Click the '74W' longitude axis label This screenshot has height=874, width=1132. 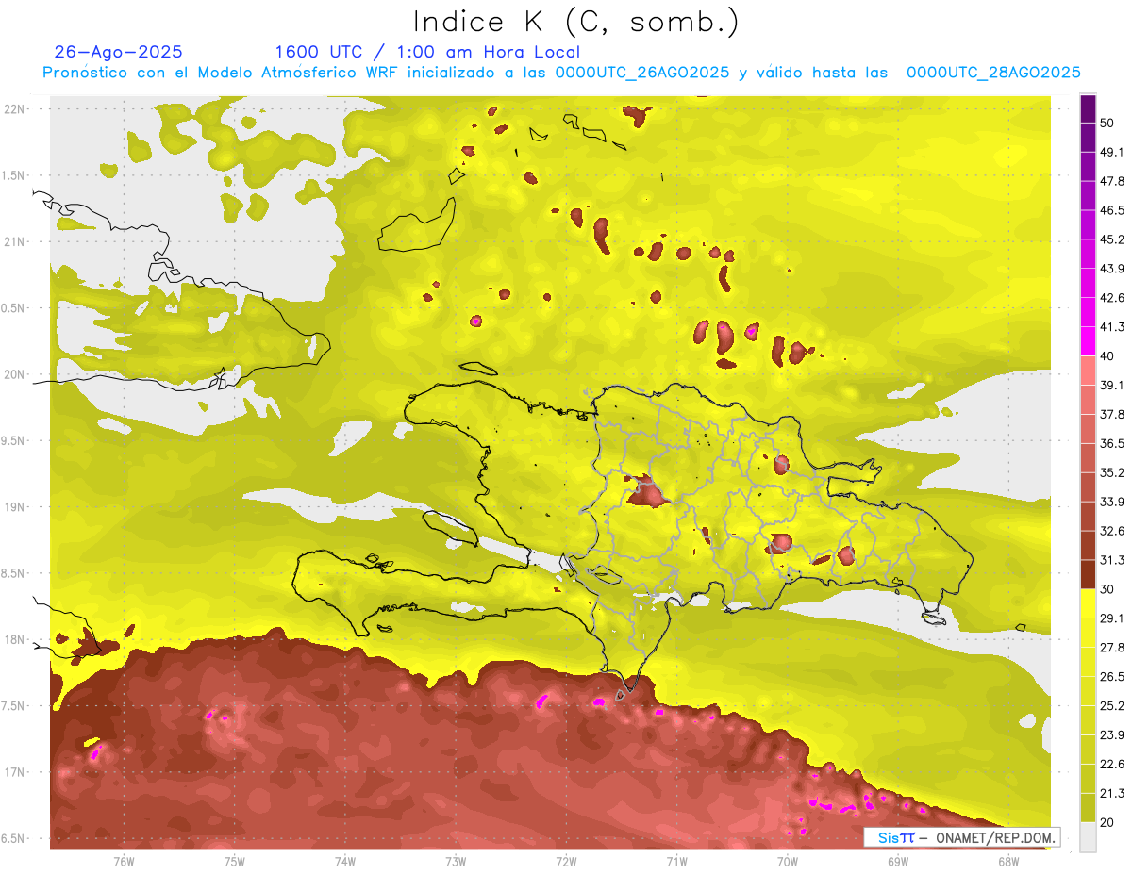click(345, 862)
